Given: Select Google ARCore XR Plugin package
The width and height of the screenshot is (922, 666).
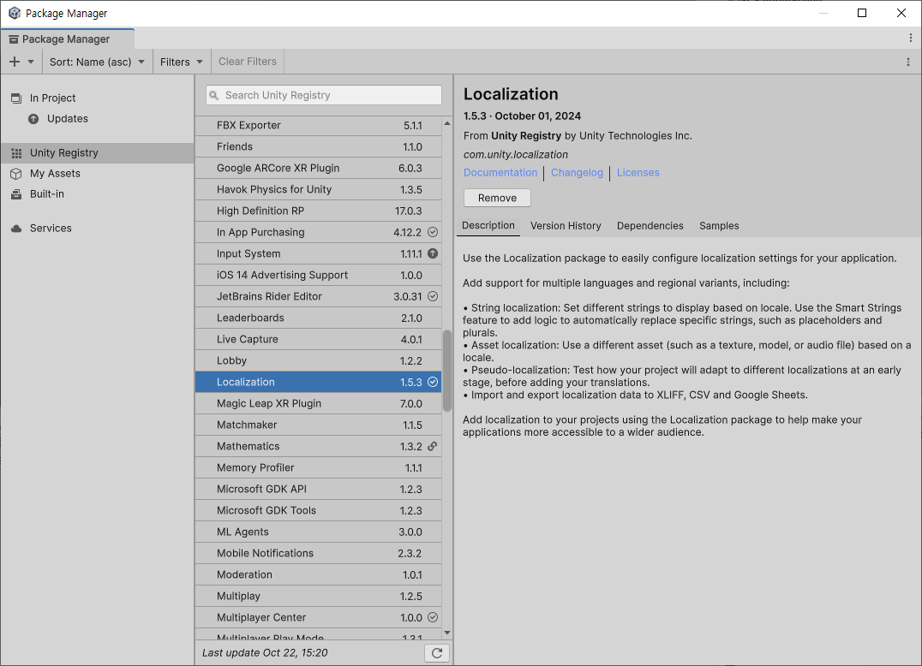Looking at the screenshot, I should 318,168.
